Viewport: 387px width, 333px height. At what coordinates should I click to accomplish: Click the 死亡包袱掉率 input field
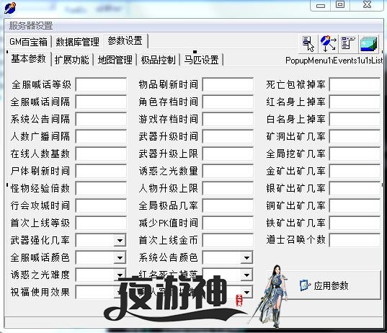pos(355,84)
